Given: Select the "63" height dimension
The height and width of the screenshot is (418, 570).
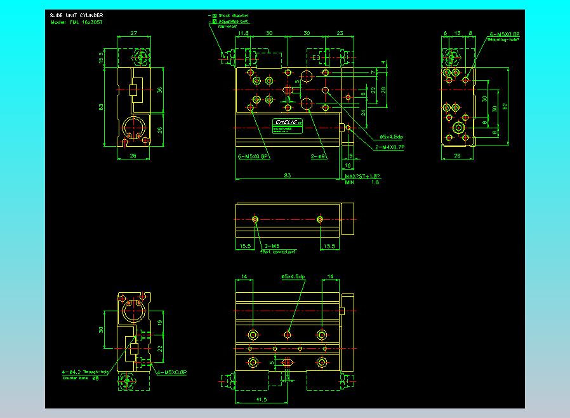Looking at the screenshot, I should tap(101, 107).
